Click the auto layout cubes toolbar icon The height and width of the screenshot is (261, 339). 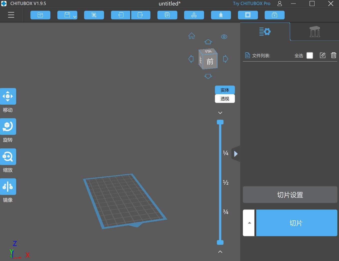(194, 15)
